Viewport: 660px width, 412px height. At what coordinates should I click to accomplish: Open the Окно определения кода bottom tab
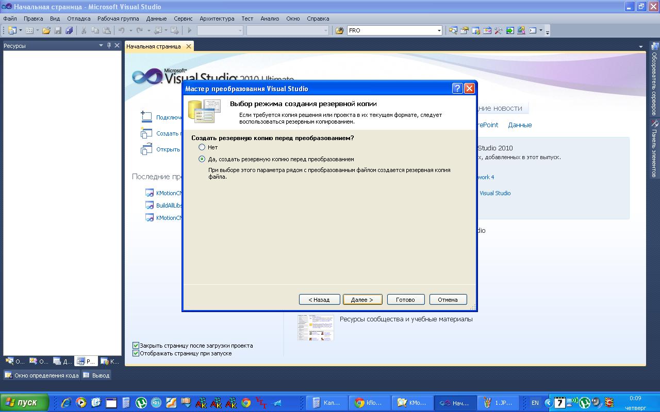[x=42, y=375]
